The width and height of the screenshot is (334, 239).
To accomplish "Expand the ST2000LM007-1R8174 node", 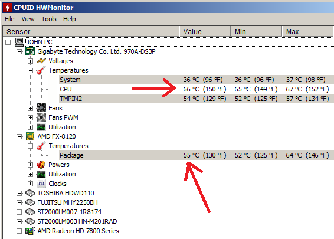I will 19,212.
